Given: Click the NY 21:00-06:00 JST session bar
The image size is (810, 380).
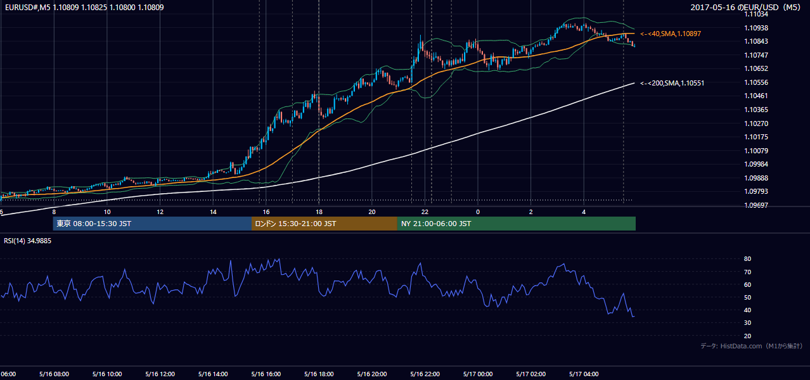Looking at the screenshot, I should 517,224.
